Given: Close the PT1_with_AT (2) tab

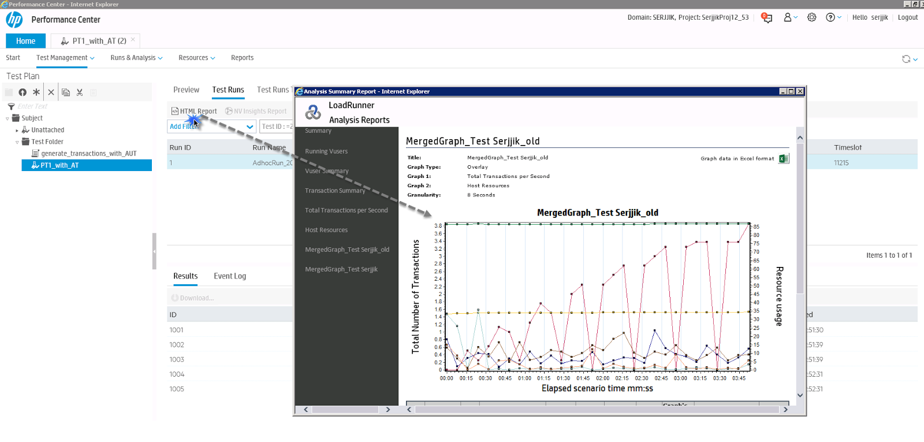Looking at the screenshot, I should pos(133,39).
